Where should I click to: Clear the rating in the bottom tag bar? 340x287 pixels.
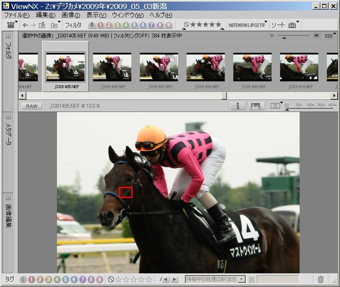tap(111, 279)
